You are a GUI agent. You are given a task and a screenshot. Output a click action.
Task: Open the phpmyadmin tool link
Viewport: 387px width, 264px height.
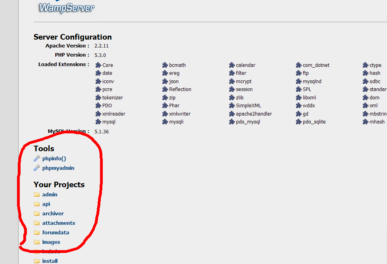point(58,168)
